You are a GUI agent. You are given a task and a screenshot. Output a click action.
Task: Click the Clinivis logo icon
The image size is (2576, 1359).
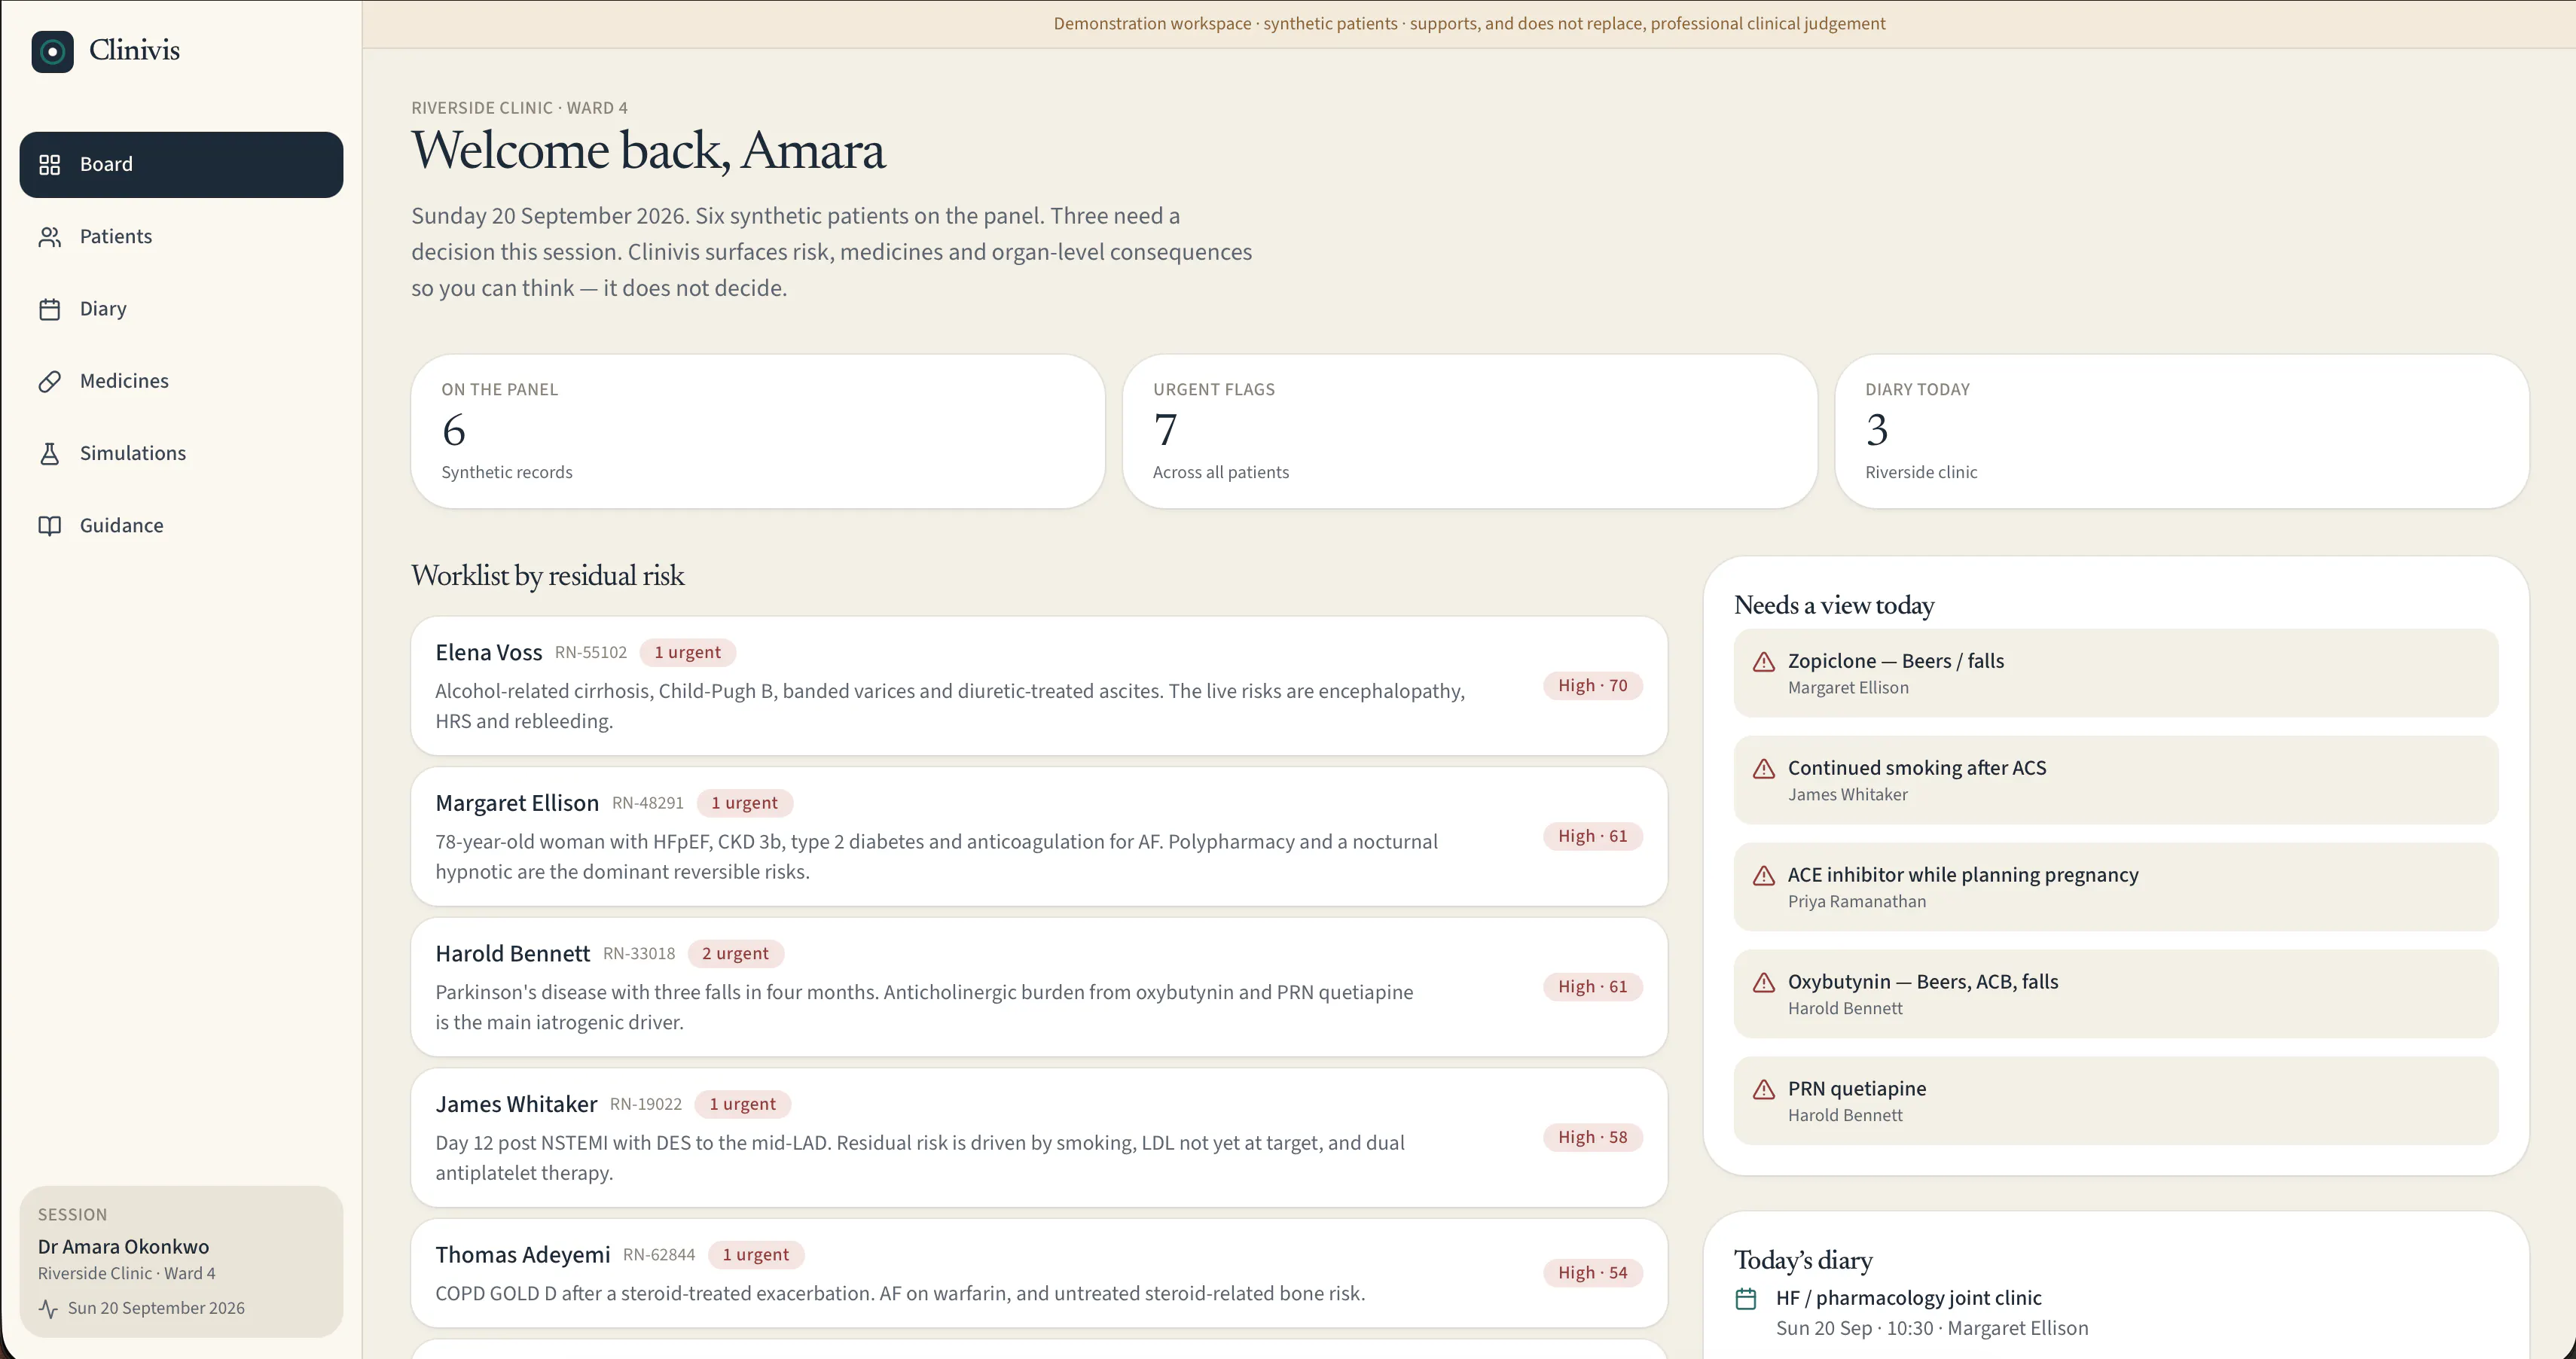point(52,51)
